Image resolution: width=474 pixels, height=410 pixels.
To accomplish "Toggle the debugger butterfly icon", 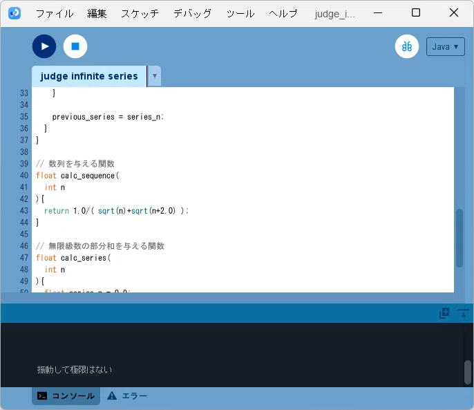I will pyautogui.click(x=407, y=46).
